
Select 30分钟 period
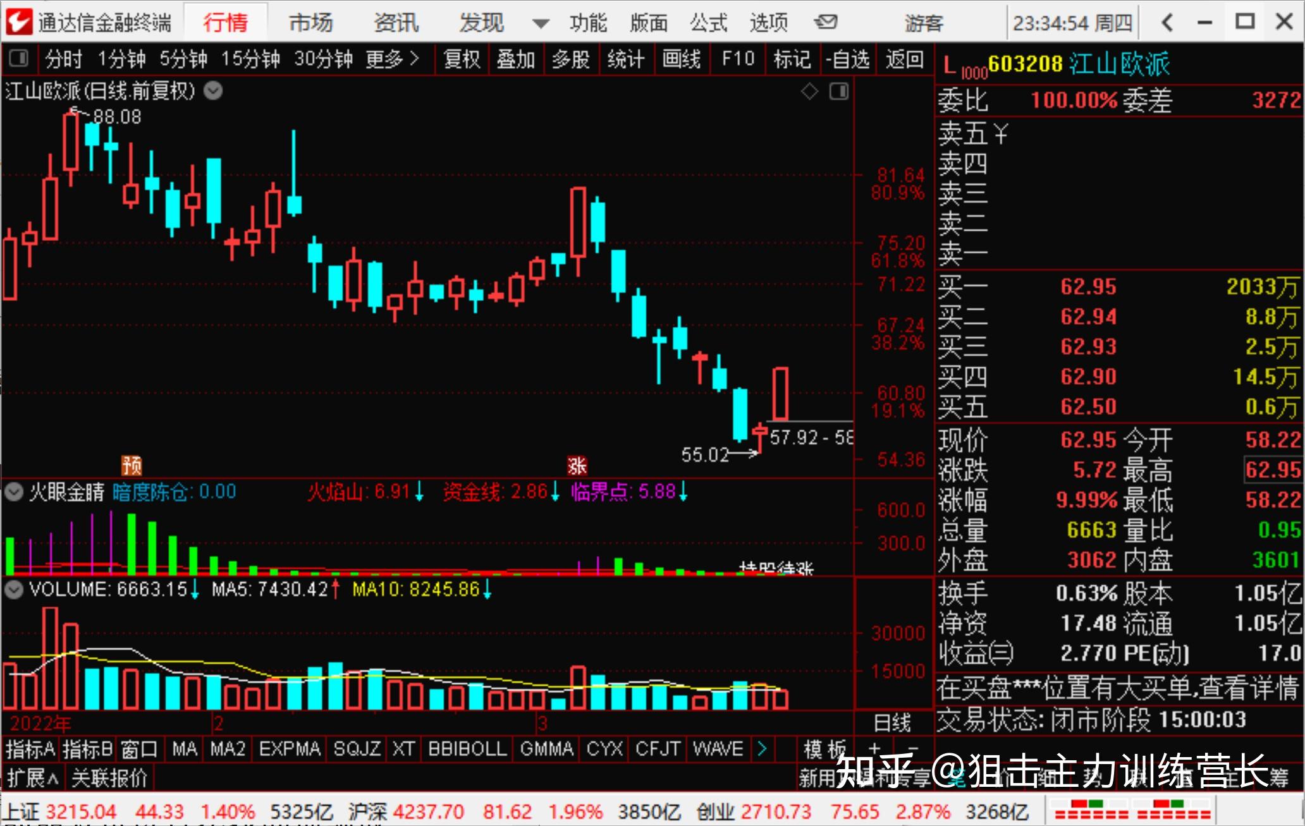(x=323, y=59)
